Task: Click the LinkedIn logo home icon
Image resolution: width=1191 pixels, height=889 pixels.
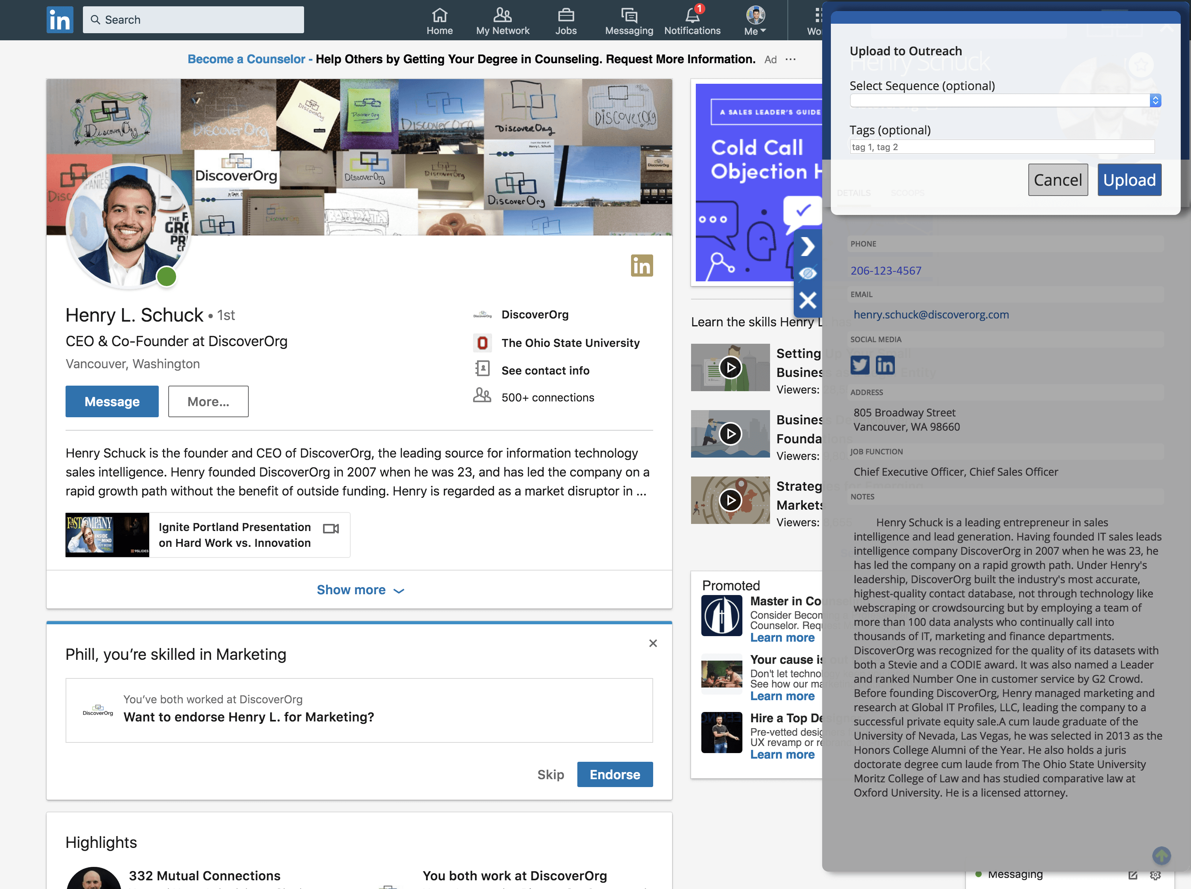Action: click(60, 20)
